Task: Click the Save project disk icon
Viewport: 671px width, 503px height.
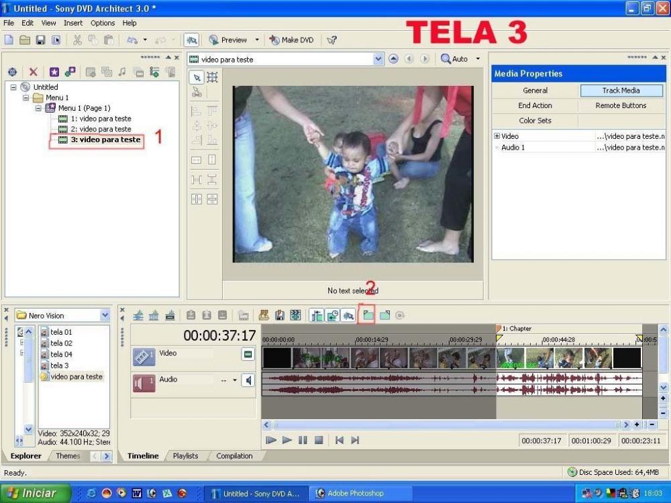Action: 40,40
